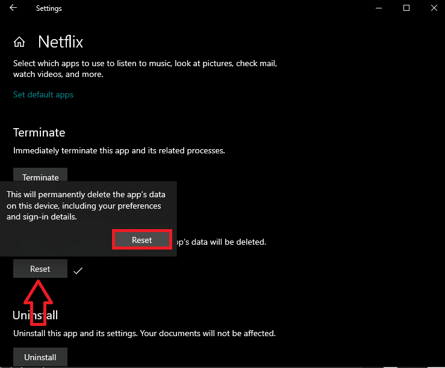Viewport: 445px width, 368px height.
Task: Go back using the Settings back arrow
Action: [13, 8]
